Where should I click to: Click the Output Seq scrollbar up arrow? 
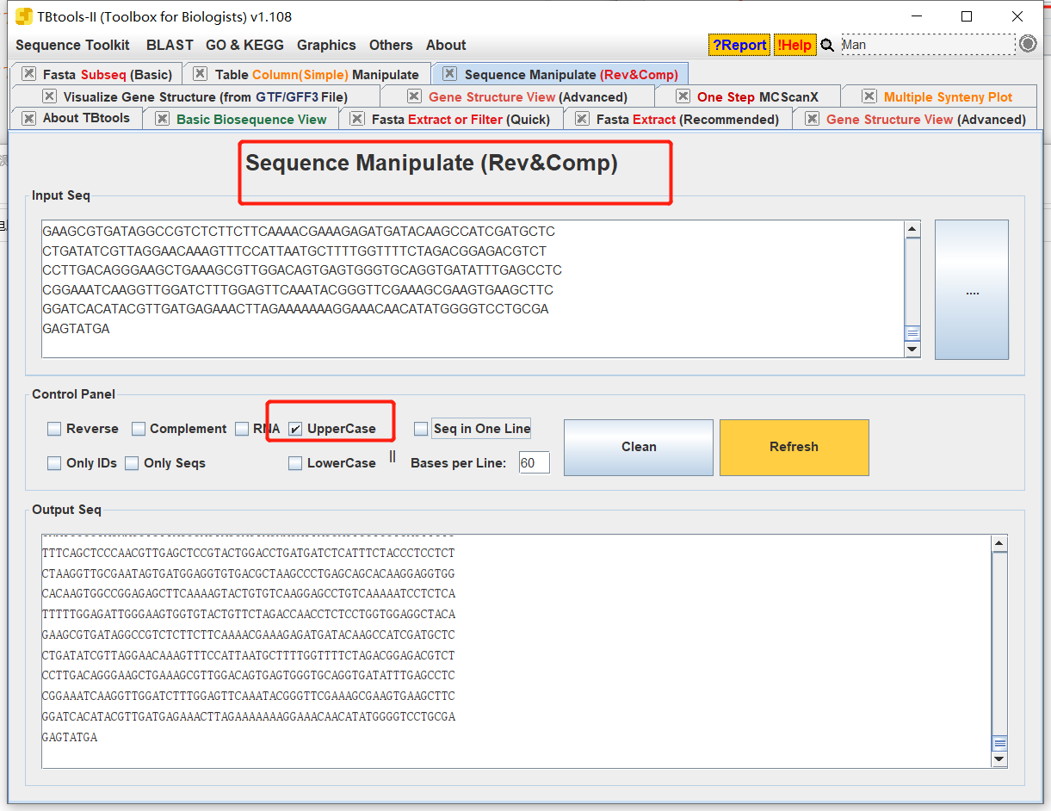tap(999, 543)
